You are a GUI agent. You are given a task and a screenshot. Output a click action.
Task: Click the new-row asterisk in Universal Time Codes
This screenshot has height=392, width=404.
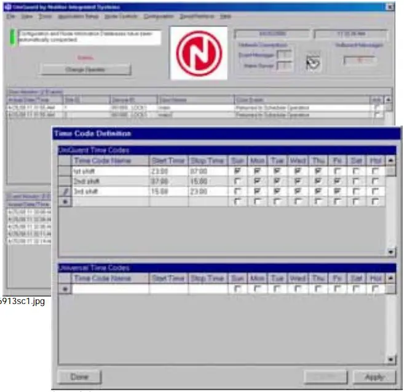(65, 289)
